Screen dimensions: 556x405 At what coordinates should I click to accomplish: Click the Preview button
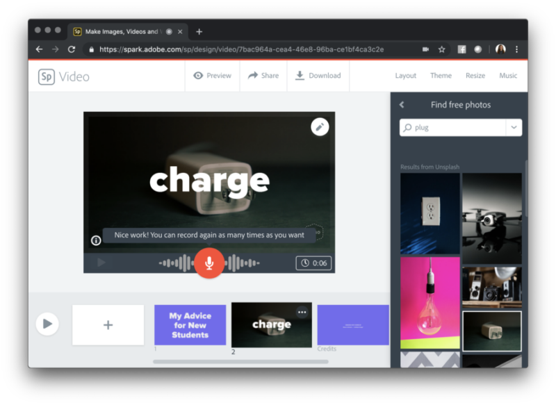212,76
